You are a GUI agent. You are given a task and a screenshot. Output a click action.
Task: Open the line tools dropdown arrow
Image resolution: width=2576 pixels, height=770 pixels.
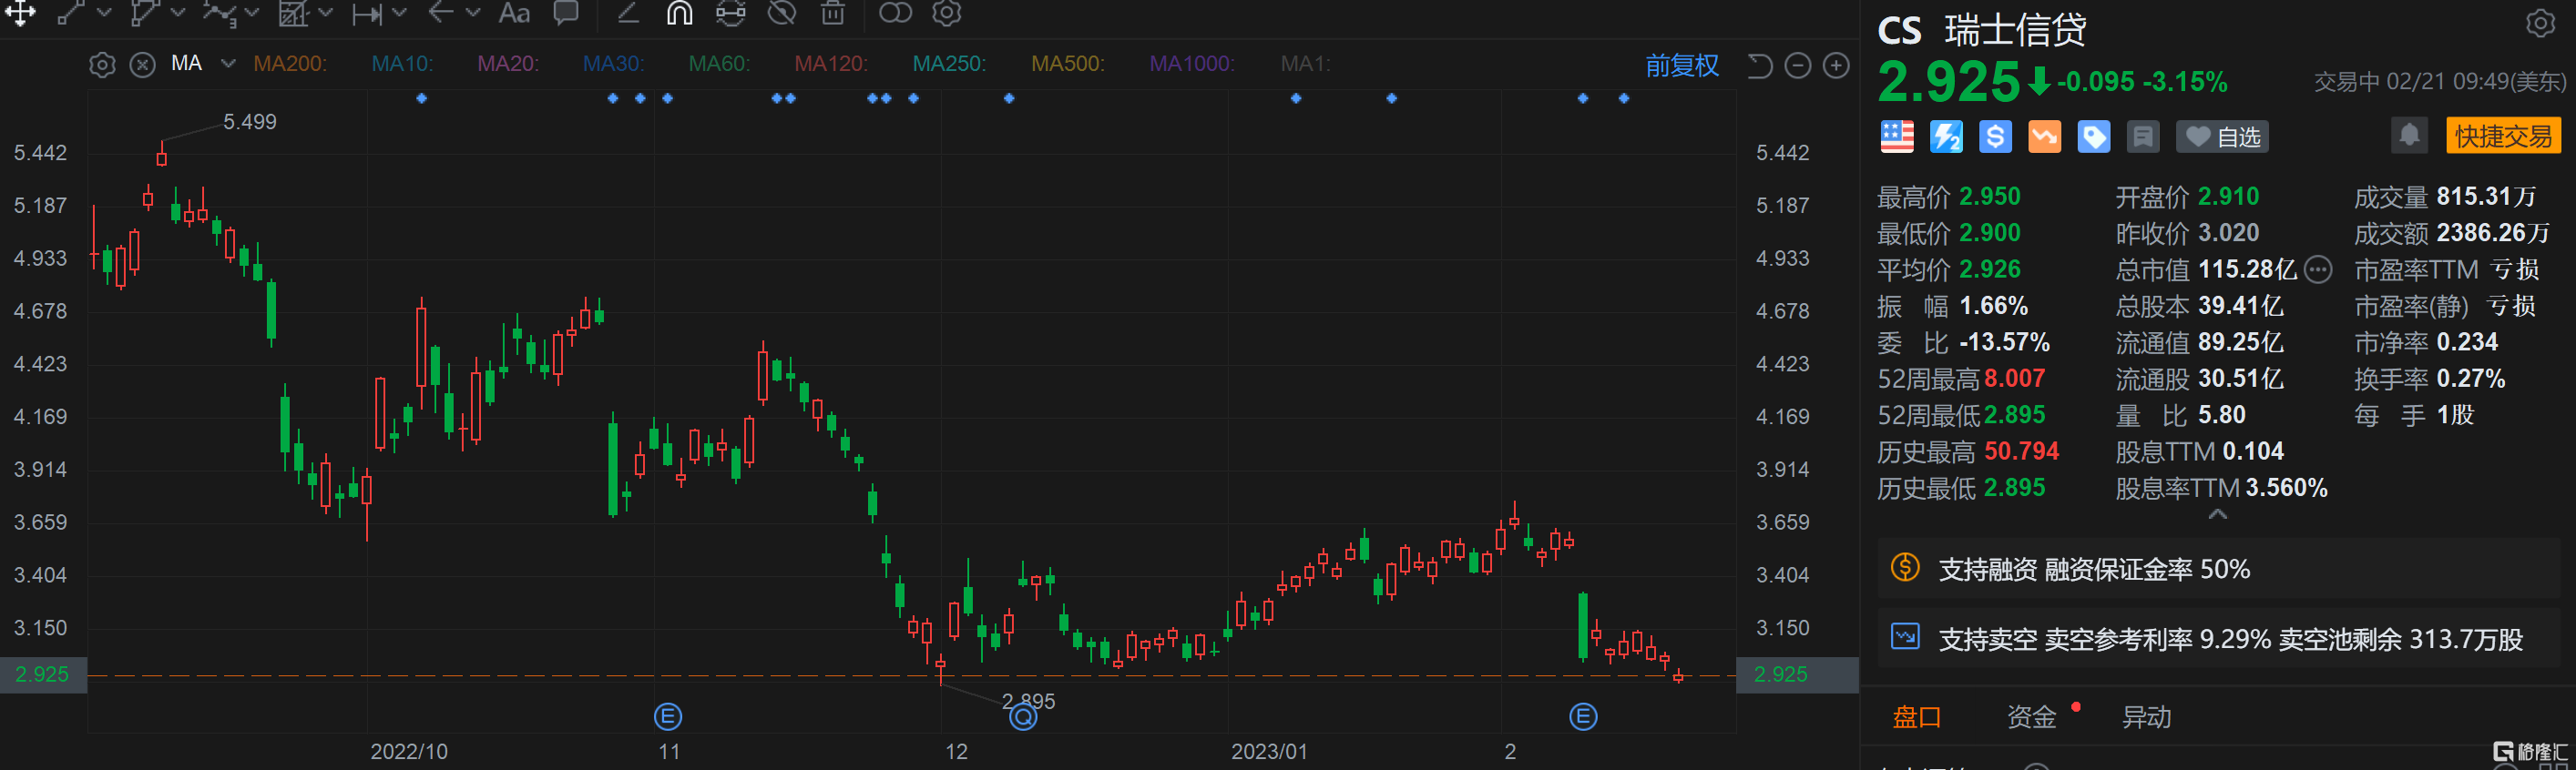pyautogui.click(x=103, y=13)
